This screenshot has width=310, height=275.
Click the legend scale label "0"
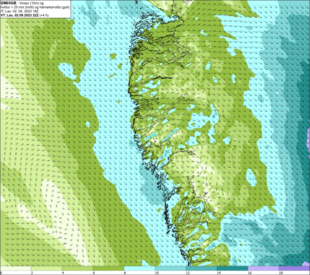click(x=1, y=273)
